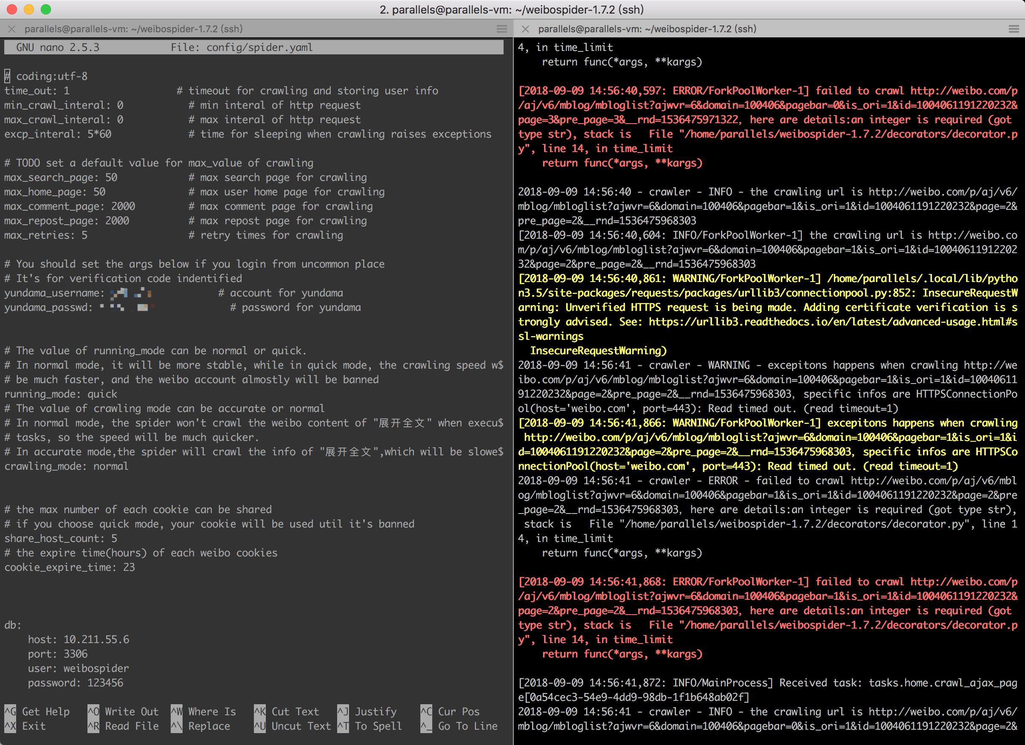Image resolution: width=1025 pixels, height=745 pixels.
Task: Select Write Out to save spider.yaml
Action: 123,711
